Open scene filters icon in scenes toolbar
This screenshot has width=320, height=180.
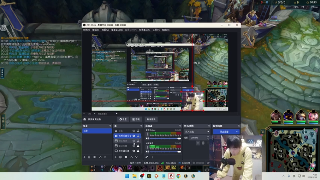point(95,157)
